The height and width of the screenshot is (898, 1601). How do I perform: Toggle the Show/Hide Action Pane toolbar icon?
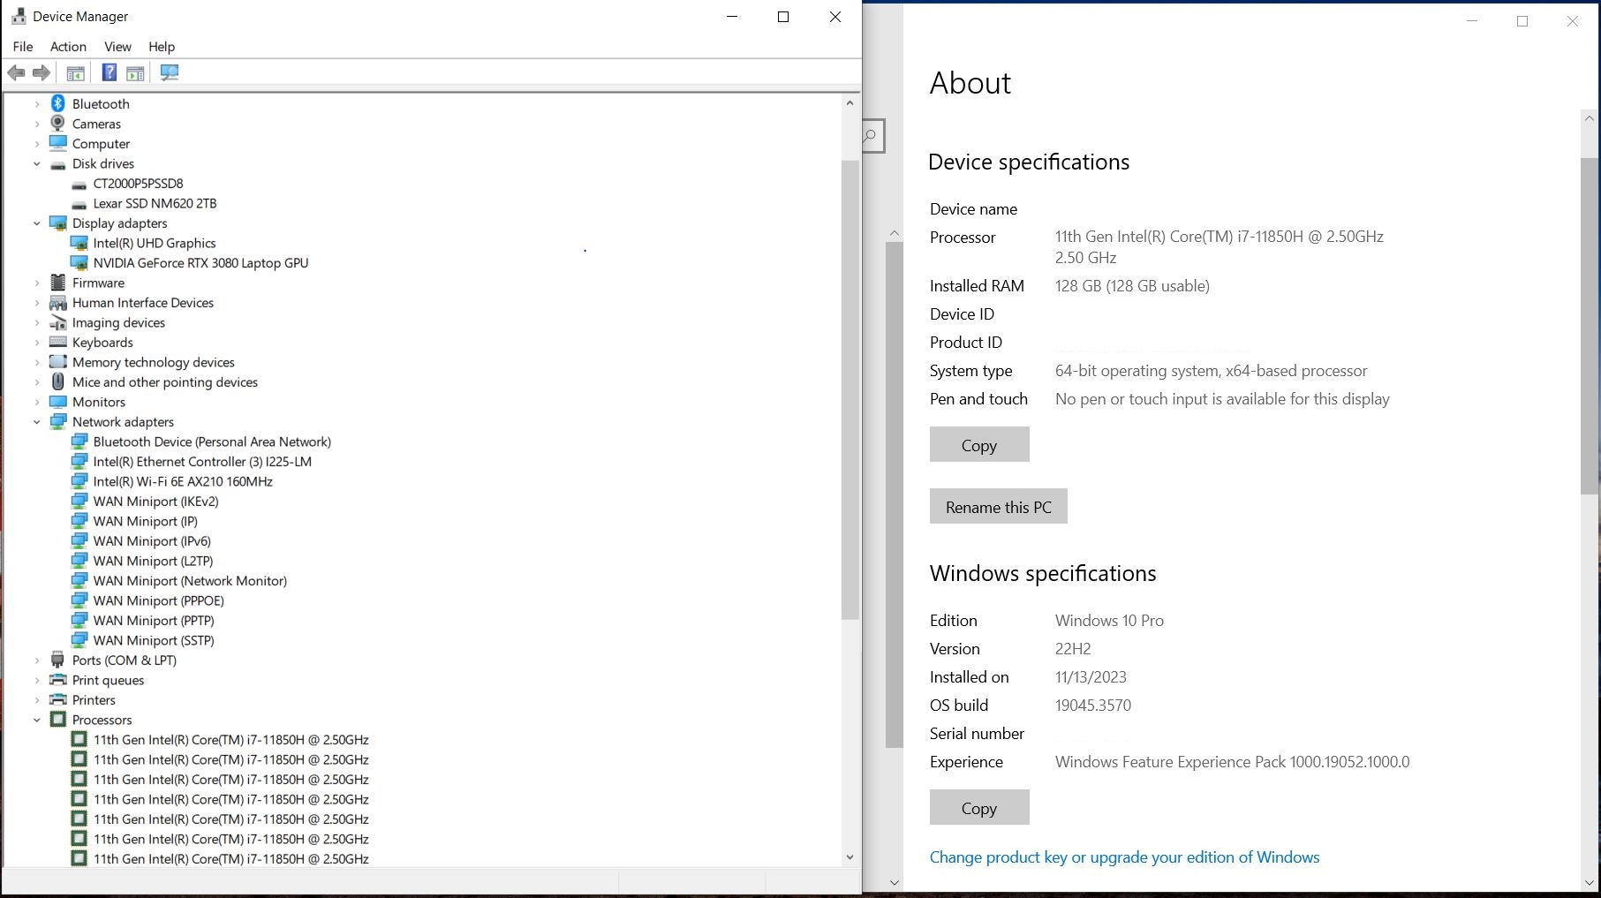pyautogui.click(x=135, y=72)
